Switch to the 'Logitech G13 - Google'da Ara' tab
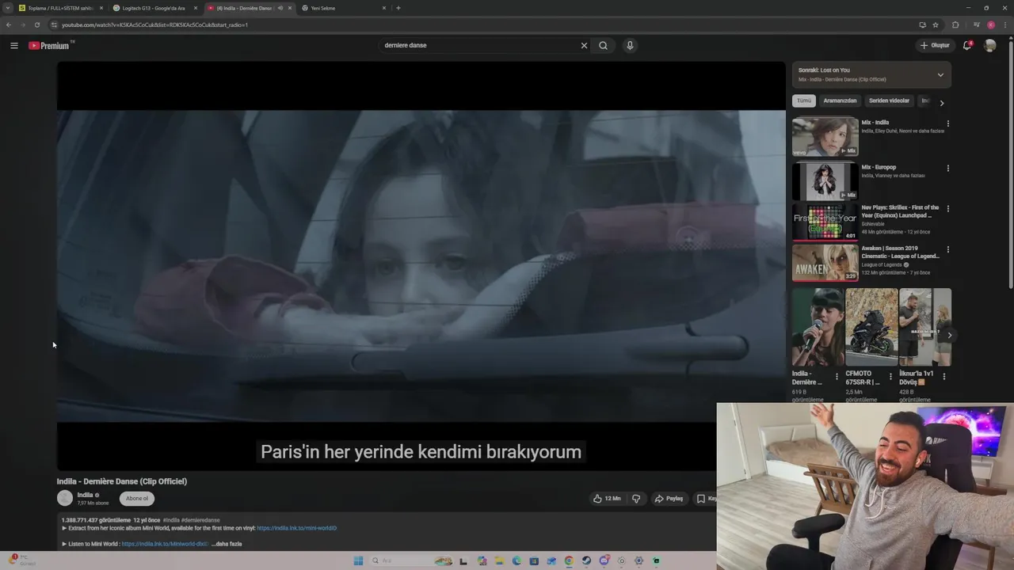 pyautogui.click(x=154, y=8)
